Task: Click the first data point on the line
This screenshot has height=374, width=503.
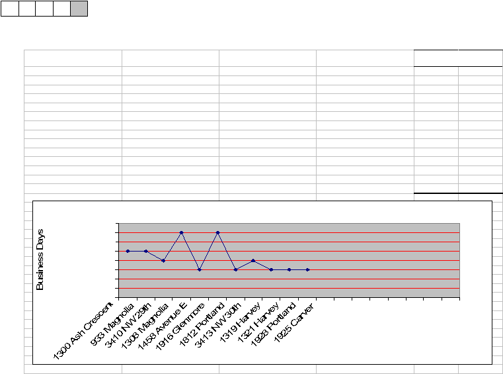Action: pos(127,251)
